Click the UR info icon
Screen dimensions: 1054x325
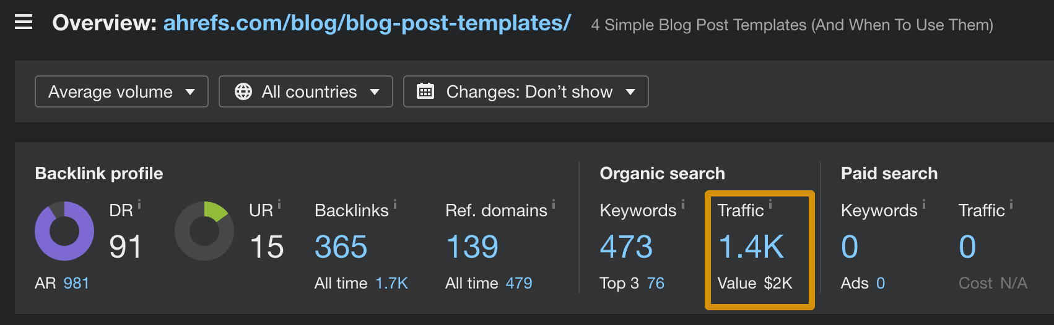click(x=279, y=203)
